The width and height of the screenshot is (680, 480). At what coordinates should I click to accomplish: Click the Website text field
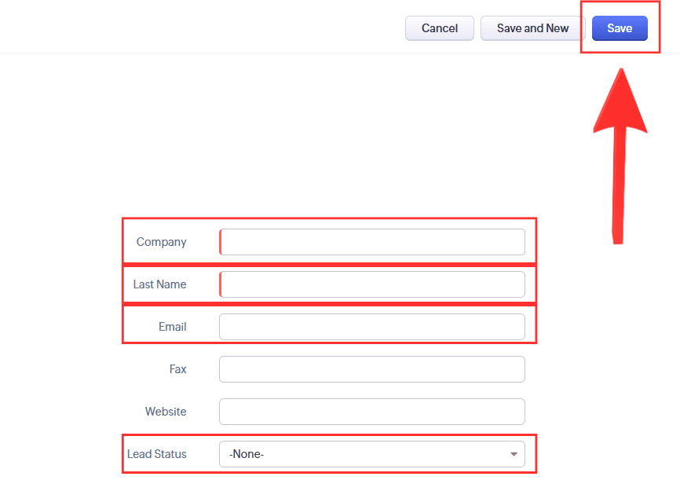click(x=372, y=412)
